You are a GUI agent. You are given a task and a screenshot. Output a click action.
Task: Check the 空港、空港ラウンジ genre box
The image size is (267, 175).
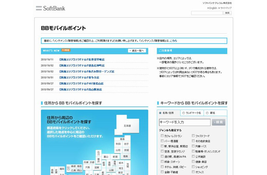[162, 151]
